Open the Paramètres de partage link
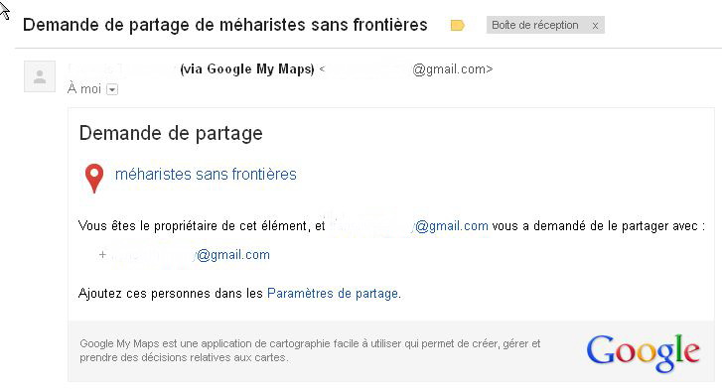Image resolution: width=722 pixels, height=389 pixels. click(x=333, y=294)
